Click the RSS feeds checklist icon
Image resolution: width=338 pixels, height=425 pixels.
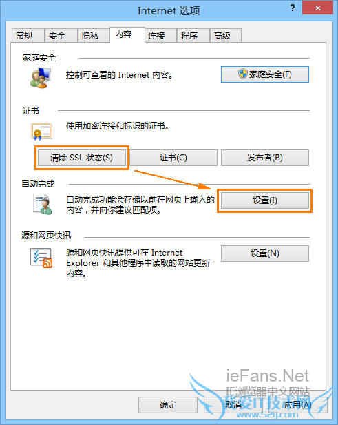click(x=41, y=258)
